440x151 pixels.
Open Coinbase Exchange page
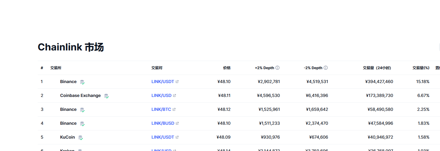point(80,95)
